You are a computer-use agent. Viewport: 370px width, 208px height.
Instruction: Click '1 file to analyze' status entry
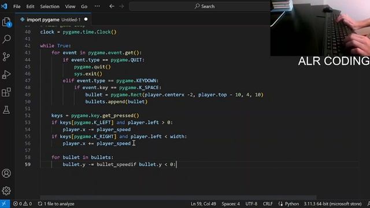(56, 204)
